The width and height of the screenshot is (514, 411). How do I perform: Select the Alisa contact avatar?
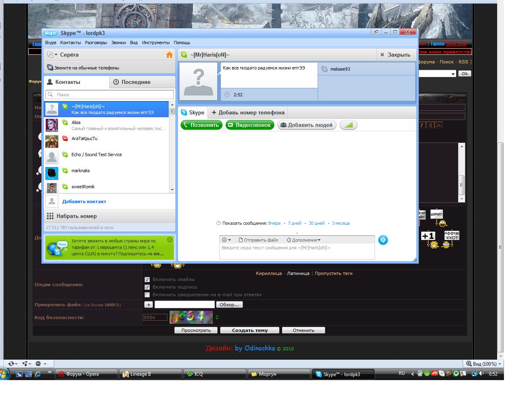click(x=52, y=125)
